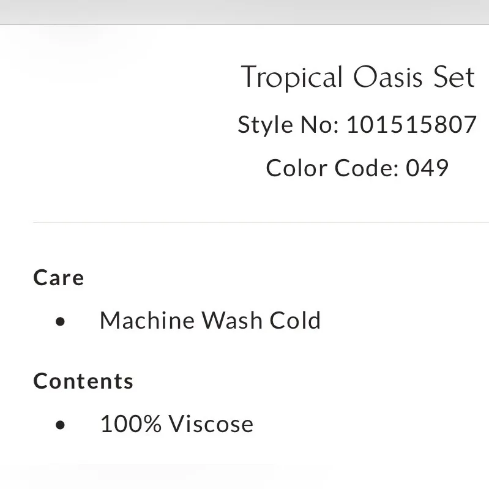Click the bullet beside 100% Viscose

tap(60, 425)
